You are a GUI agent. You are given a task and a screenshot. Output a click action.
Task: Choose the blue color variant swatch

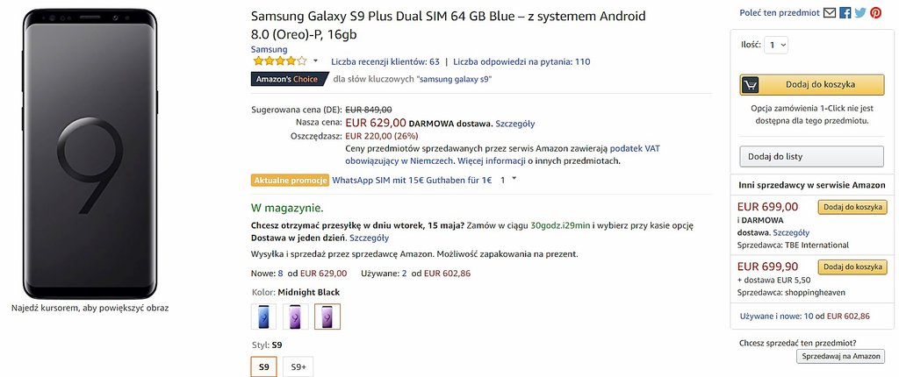263,316
